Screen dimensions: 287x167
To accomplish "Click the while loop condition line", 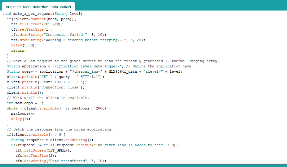I will coord(59,108).
